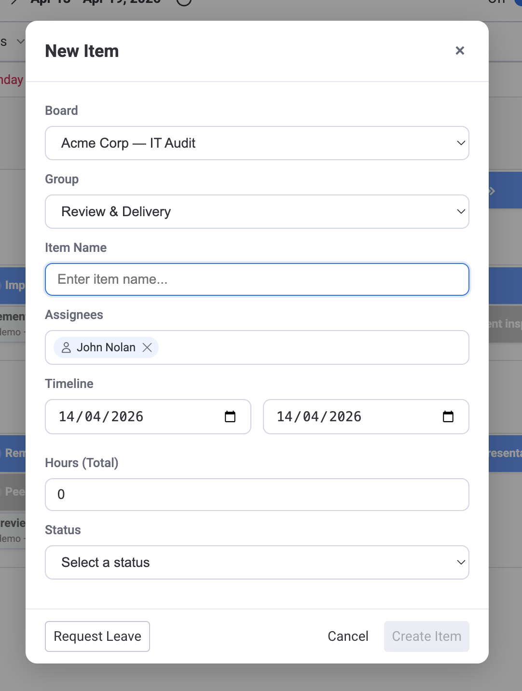Open the Select a status dropdown
The image size is (522, 691).
point(257,562)
